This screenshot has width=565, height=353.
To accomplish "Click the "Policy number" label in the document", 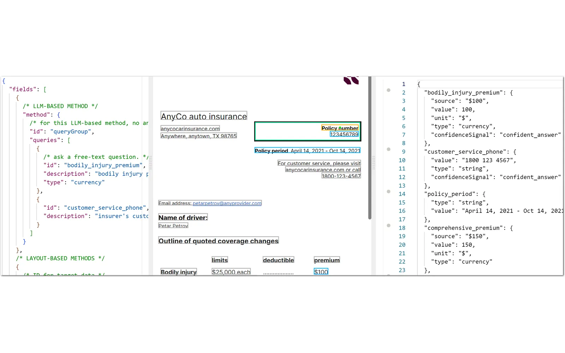I will pos(340,128).
